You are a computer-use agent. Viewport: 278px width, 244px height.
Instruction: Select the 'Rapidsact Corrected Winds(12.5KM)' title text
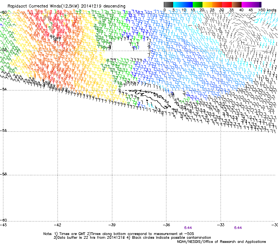coord(43,6)
